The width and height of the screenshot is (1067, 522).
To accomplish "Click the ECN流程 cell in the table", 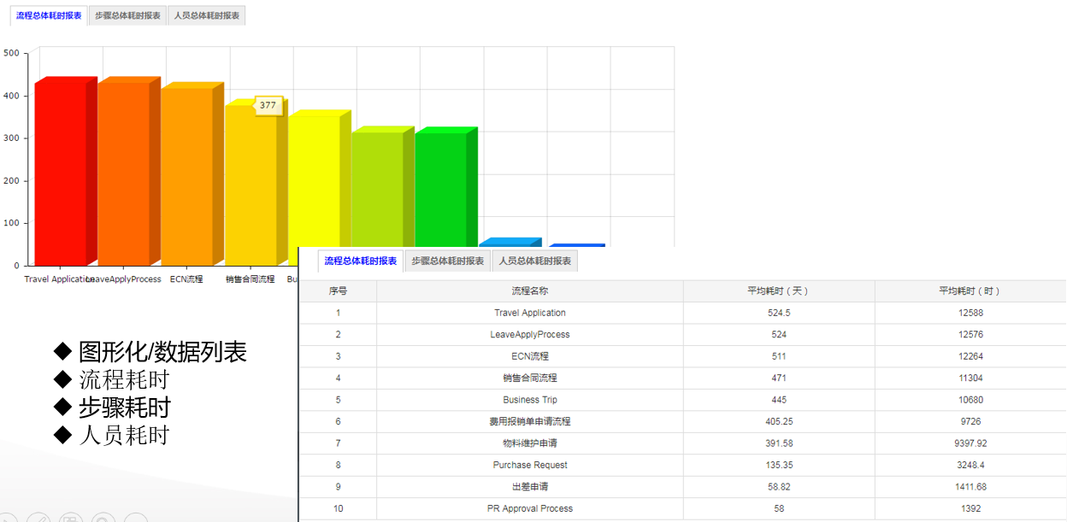I will (x=530, y=356).
